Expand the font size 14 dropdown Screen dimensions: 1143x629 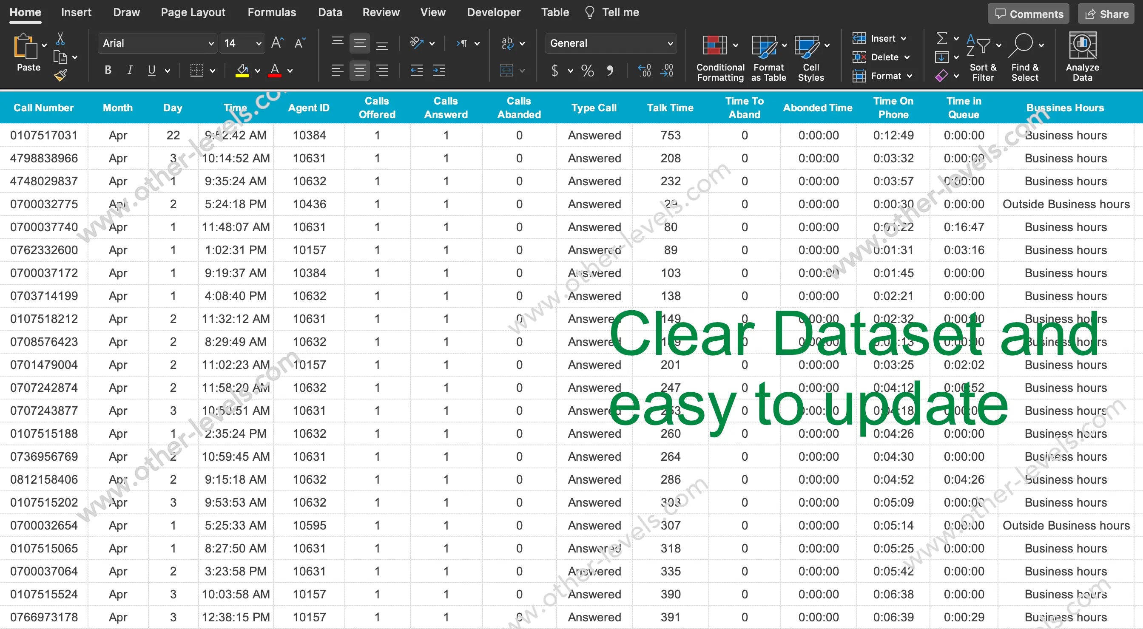pyautogui.click(x=258, y=43)
